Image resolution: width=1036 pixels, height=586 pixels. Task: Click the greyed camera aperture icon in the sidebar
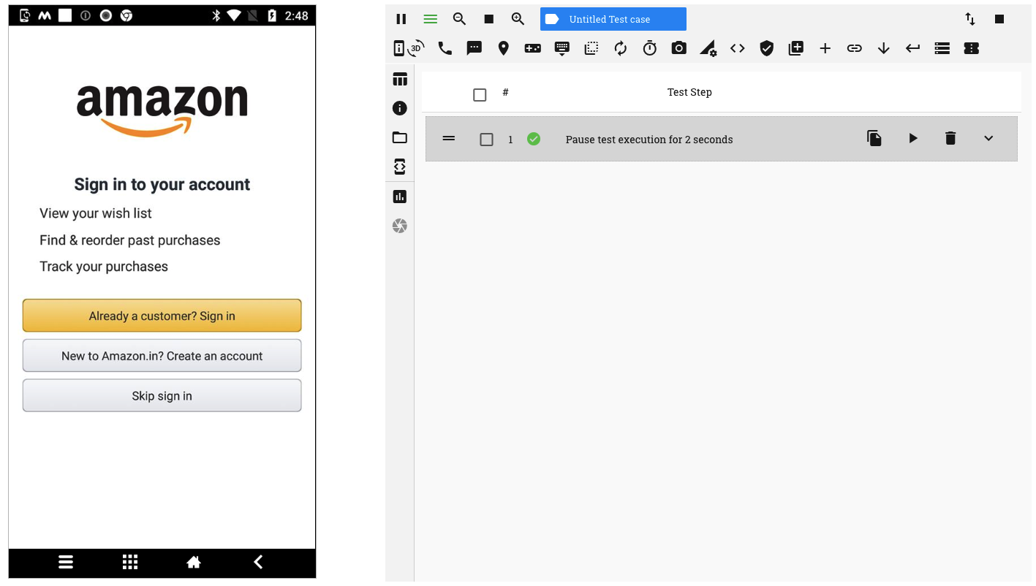(400, 226)
